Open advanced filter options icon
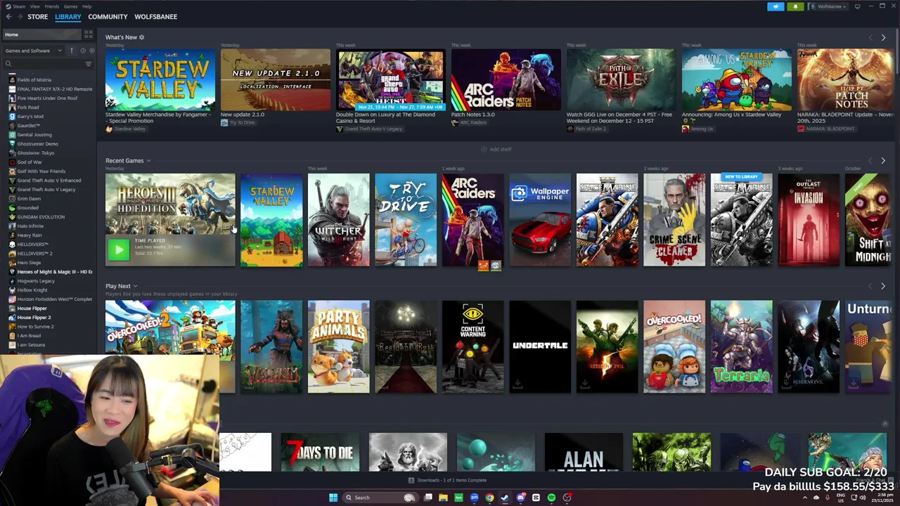Viewport: 900px width, 506px height. [89, 64]
